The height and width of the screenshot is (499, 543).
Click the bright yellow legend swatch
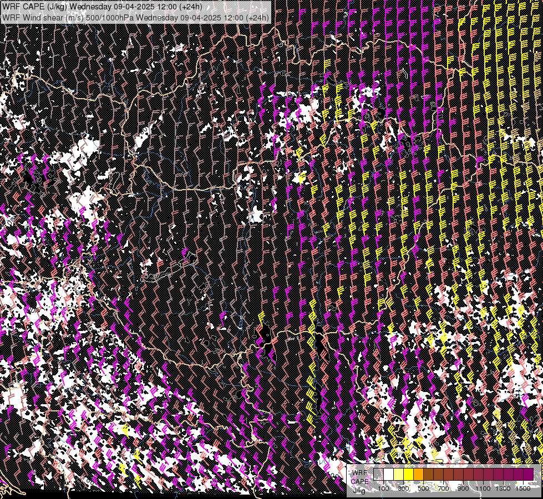pyautogui.click(x=409, y=474)
